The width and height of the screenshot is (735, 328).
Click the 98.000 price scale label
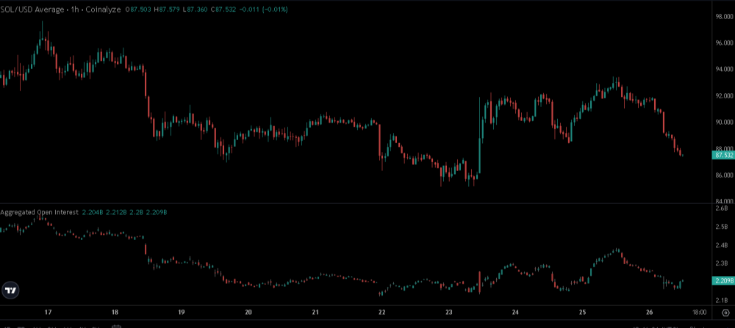point(723,16)
